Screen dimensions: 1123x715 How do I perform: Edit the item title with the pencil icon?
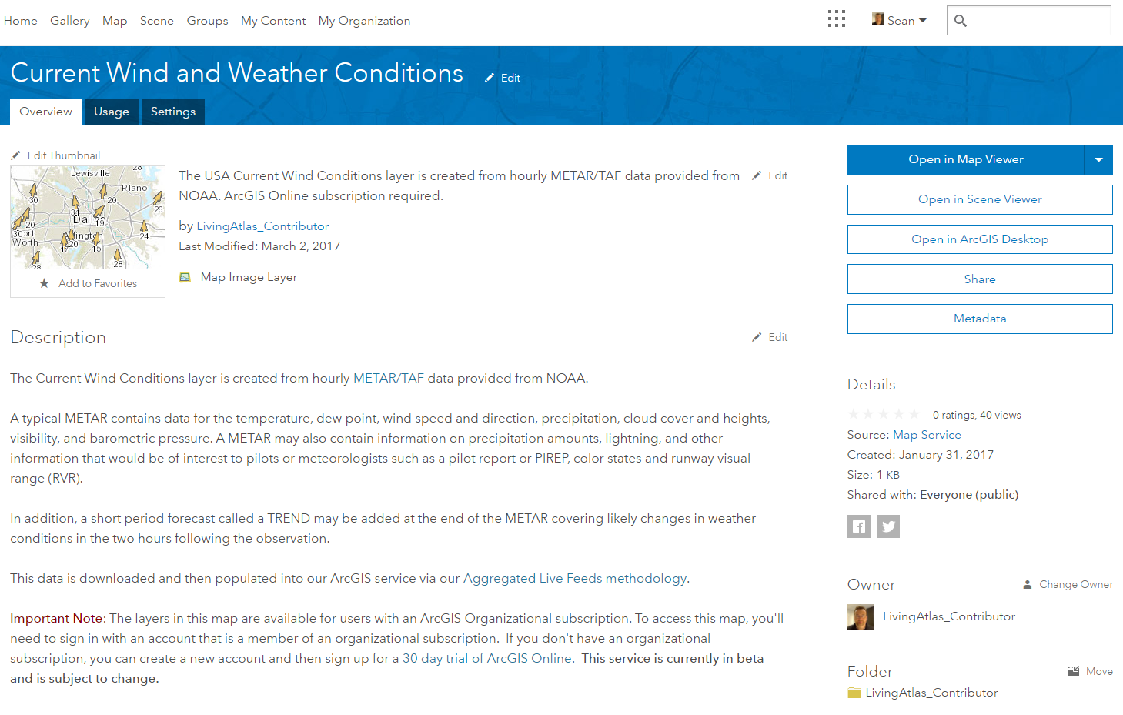tap(490, 77)
